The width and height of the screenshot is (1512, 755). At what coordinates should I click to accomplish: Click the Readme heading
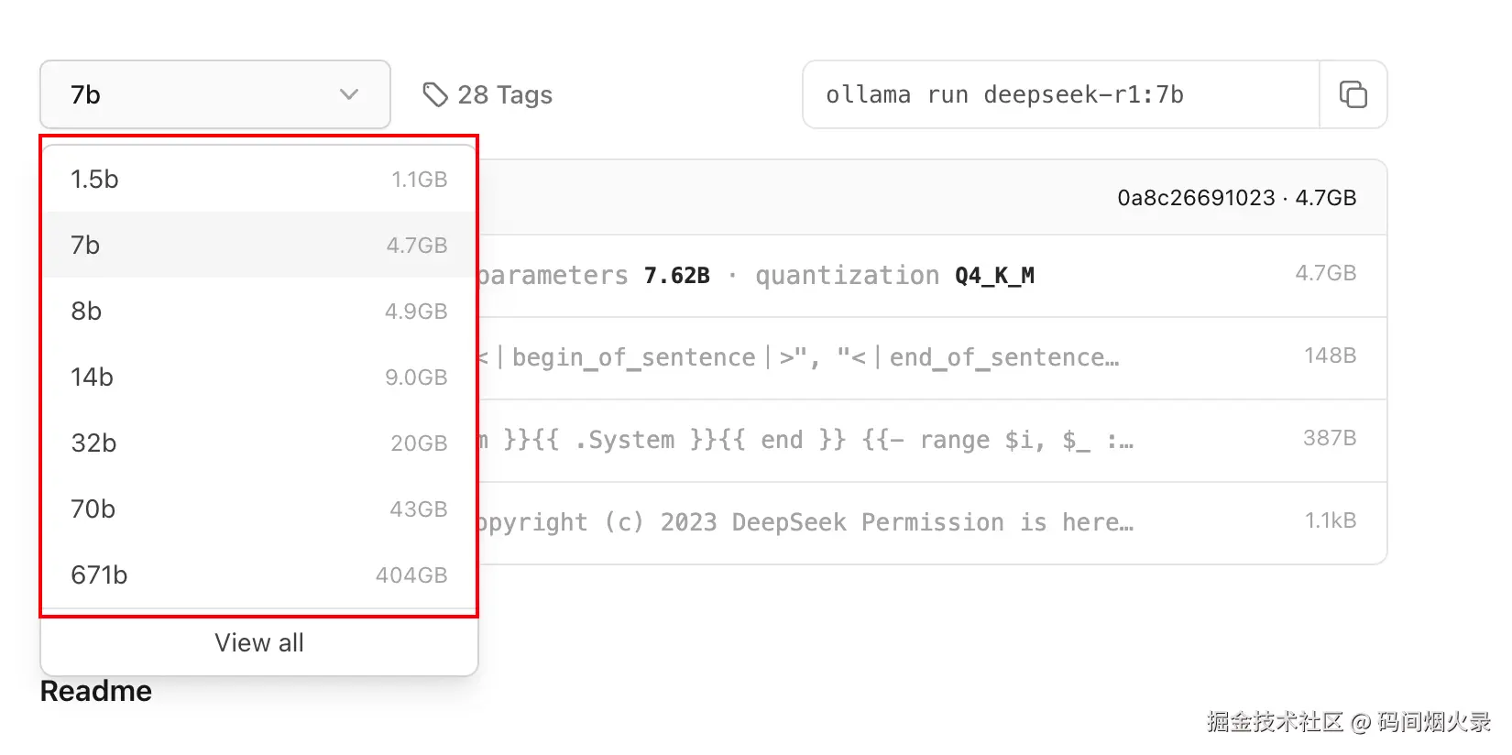coord(96,691)
